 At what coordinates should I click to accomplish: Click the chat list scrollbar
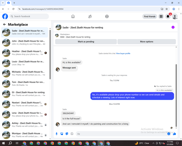(x=50, y=54)
